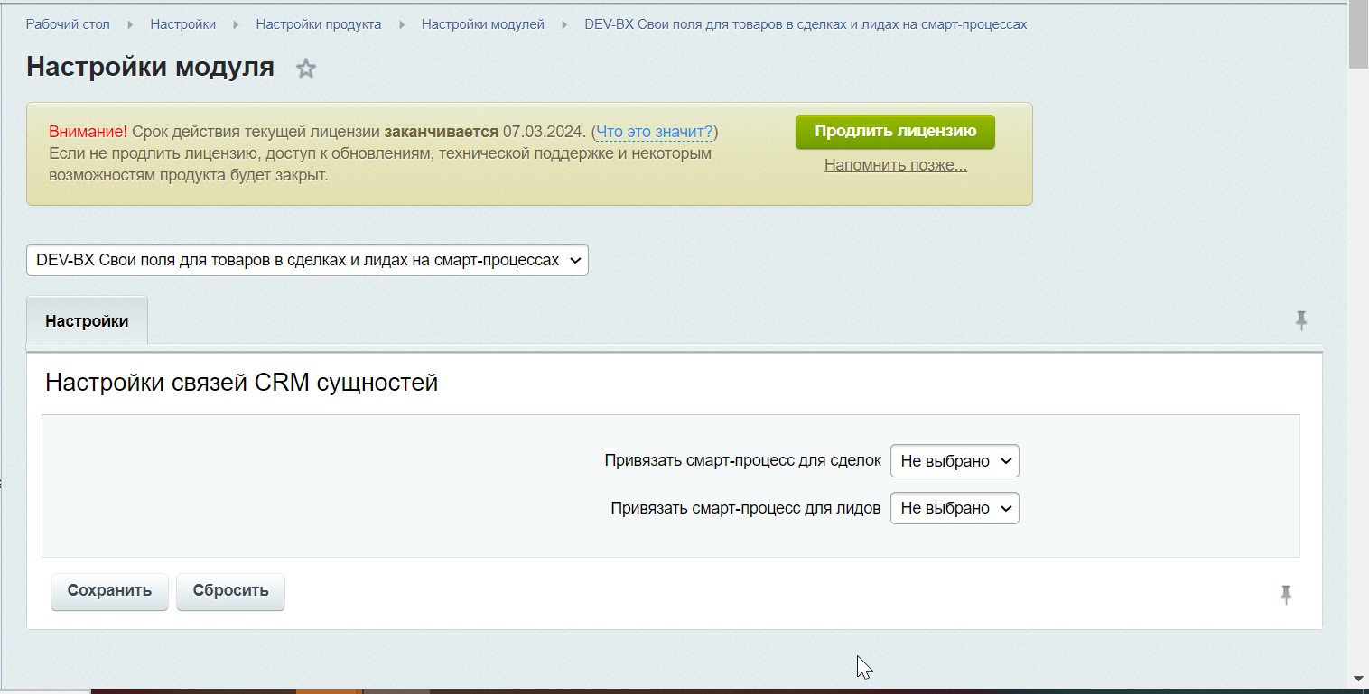1369x694 pixels.
Task: Open Настройки продукта in breadcrumbs
Action: (318, 24)
